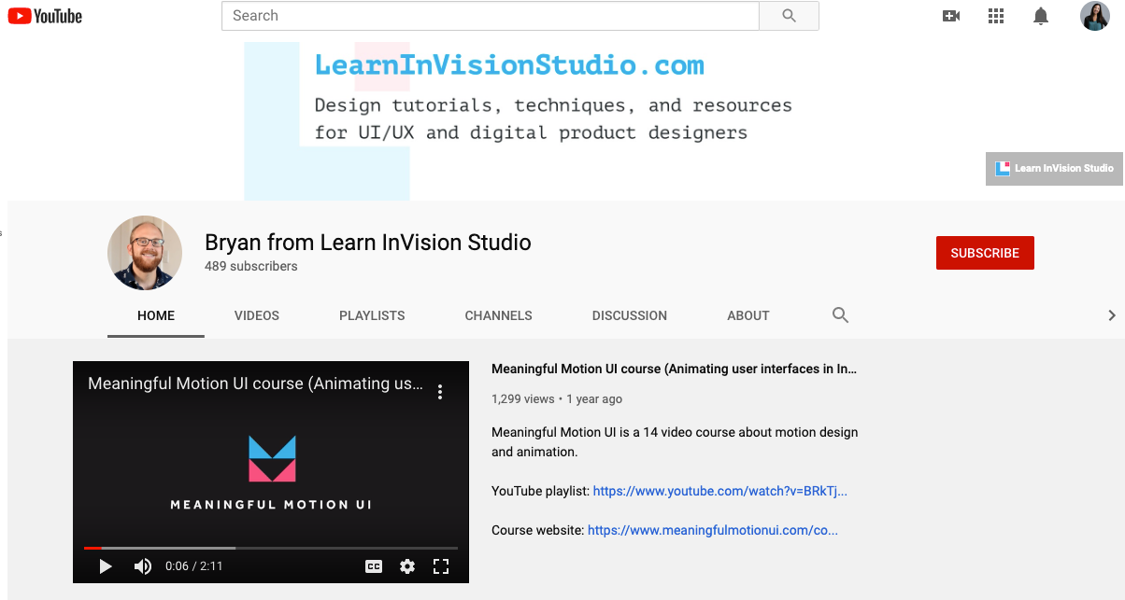Open the video's three-dot options menu
Screen dimensions: 1125x600
(x=440, y=392)
